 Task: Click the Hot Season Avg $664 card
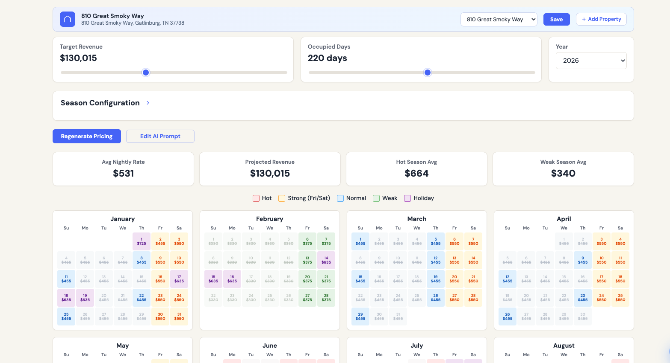tap(416, 169)
